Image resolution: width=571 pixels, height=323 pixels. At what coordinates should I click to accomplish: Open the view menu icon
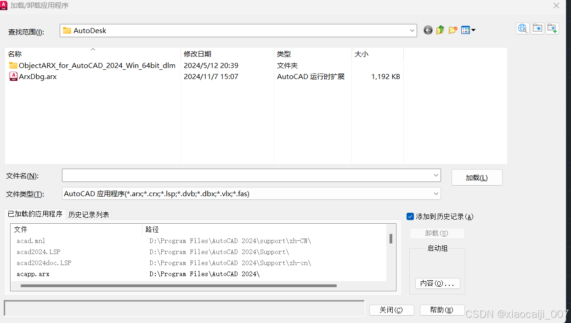[465, 30]
